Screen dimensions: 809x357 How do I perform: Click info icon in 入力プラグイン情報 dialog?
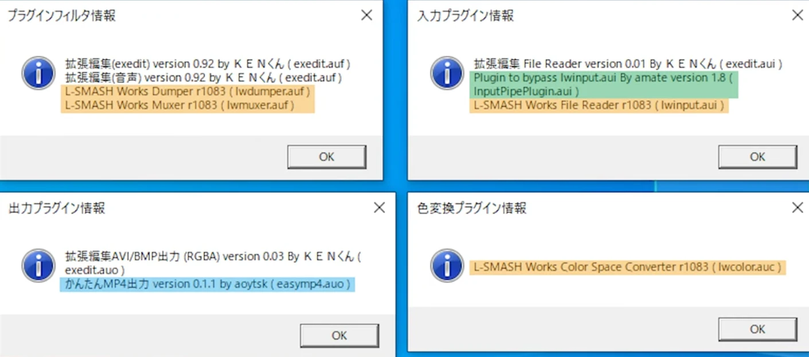(447, 73)
